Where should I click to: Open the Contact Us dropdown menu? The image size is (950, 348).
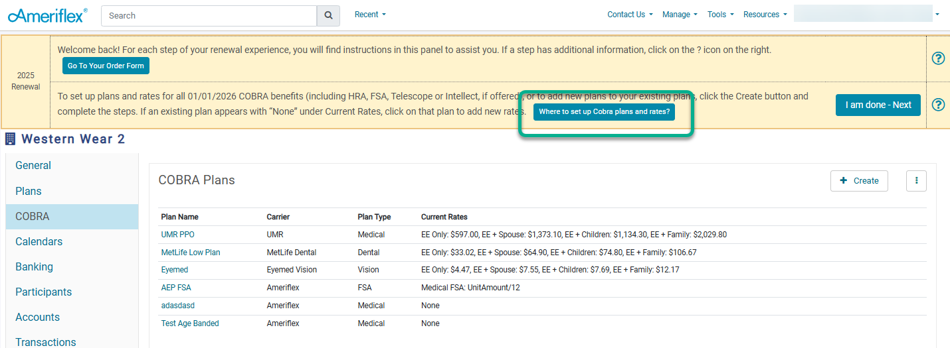[630, 15]
